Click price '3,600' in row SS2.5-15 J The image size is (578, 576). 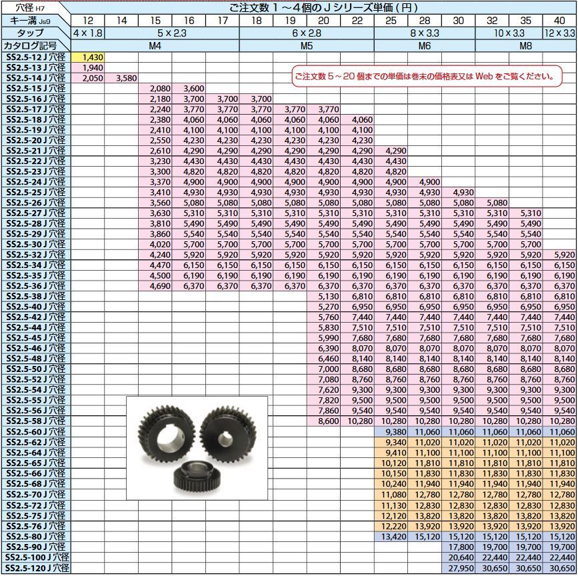189,89
